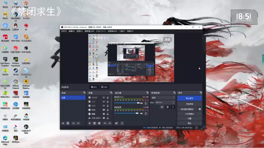Open source properties gear in Sources toolbar
264x148 pixels.
99,123
